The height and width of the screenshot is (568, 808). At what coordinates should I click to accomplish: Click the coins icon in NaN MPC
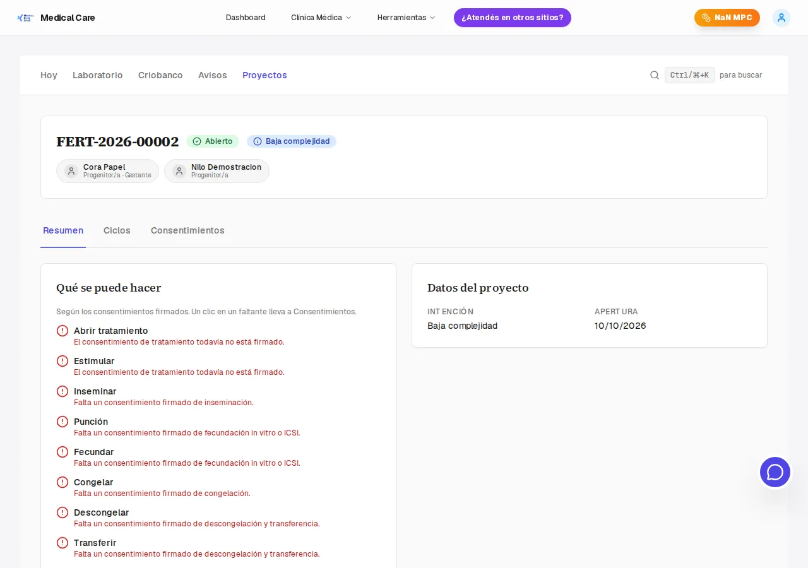click(x=706, y=18)
